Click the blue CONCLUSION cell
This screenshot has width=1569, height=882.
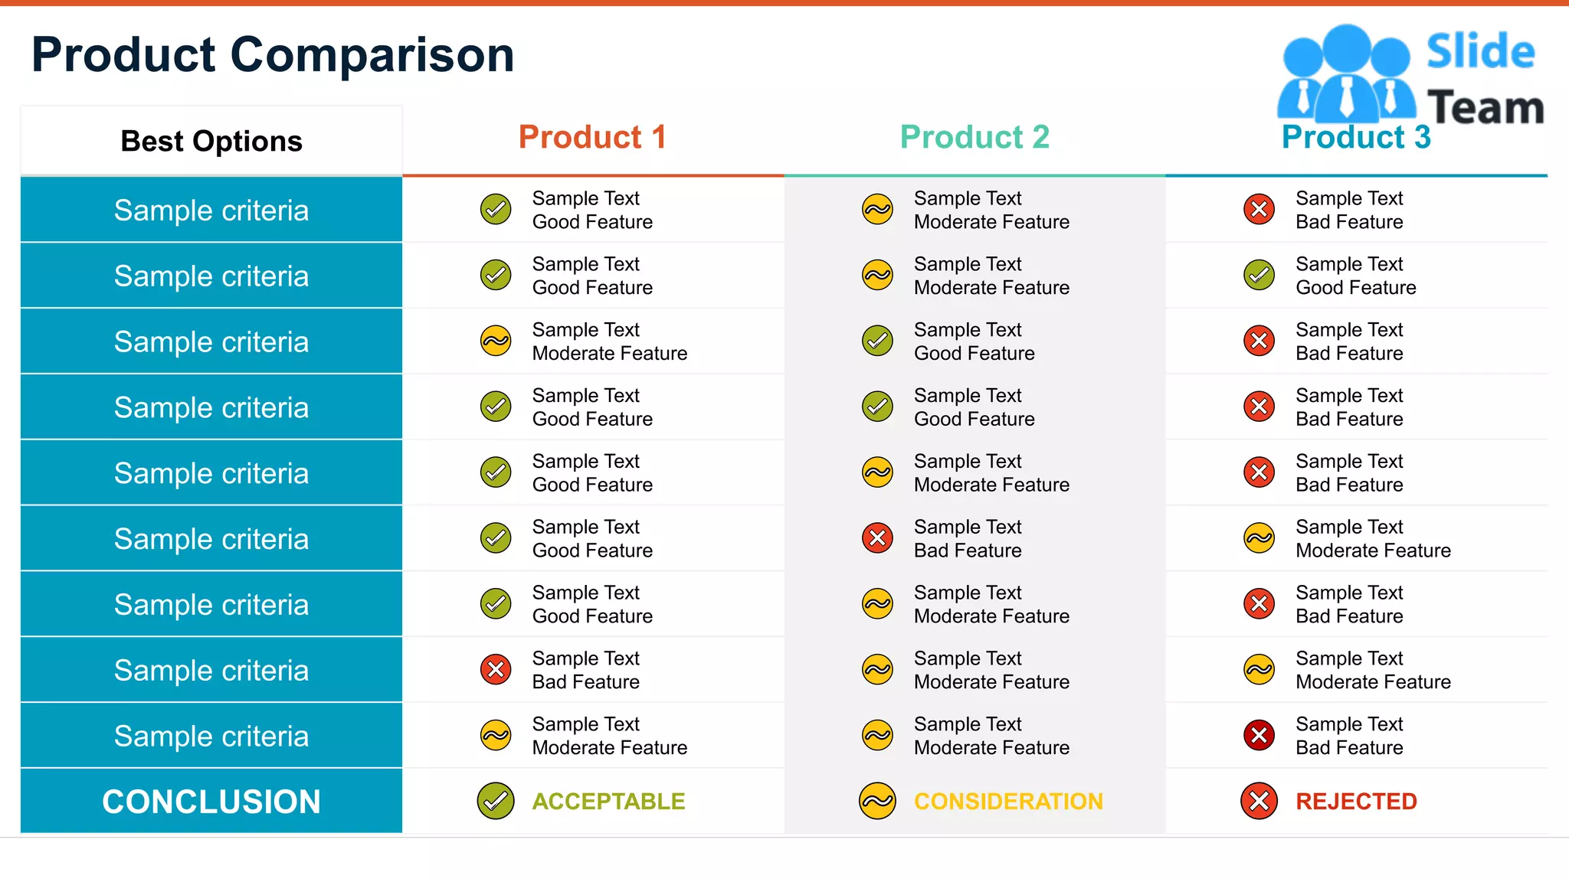point(211,801)
